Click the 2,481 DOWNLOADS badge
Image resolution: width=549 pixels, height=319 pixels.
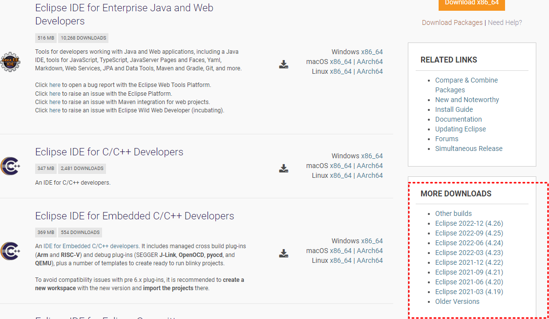click(82, 169)
